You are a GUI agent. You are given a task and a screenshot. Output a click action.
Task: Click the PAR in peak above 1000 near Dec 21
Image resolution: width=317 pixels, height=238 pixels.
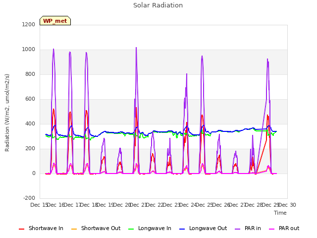(x=136, y=48)
